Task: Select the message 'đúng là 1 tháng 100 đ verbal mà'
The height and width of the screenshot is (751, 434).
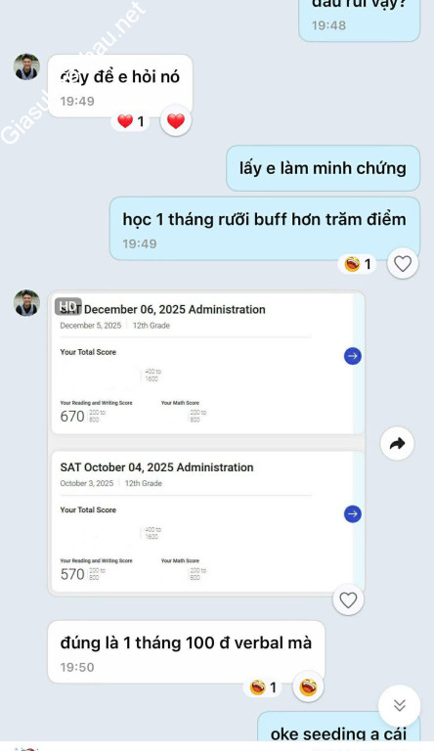Action: (x=187, y=652)
